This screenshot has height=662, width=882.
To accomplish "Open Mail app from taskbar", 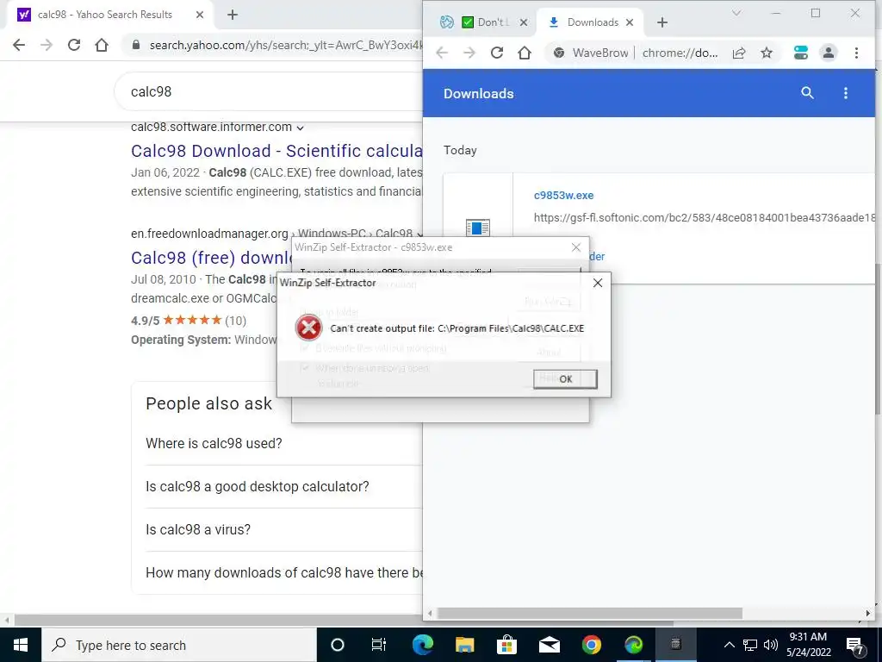I will (549, 645).
